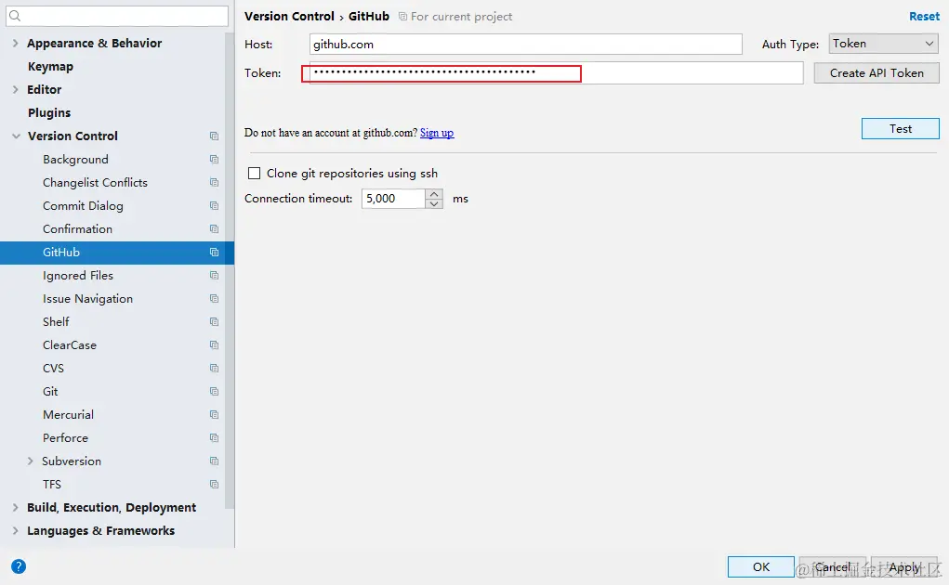949x585 pixels.
Task: Click project-level icon beside Subversion
Action: pyautogui.click(x=214, y=461)
